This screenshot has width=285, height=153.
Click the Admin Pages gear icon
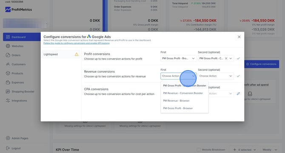[x=8, y=138]
